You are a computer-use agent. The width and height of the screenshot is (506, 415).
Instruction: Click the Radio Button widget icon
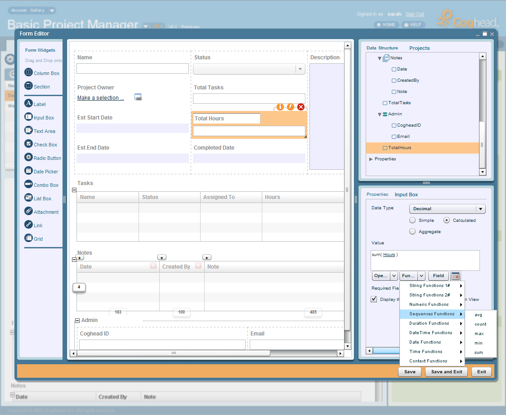pos(29,158)
